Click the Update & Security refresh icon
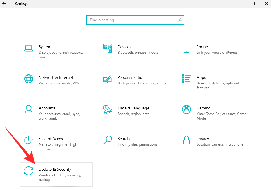The width and height of the screenshot is (271, 190). [x=29, y=171]
